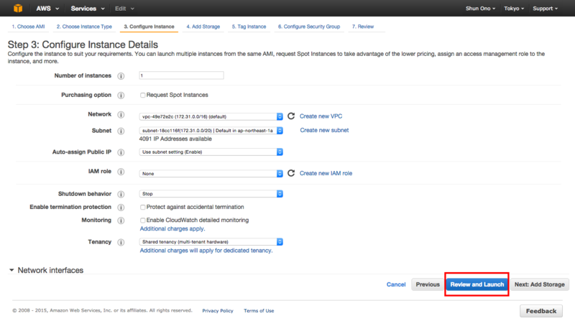The width and height of the screenshot is (575, 321).
Task: Open info icon for Number of instances
Action: pyautogui.click(x=121, y=76)
